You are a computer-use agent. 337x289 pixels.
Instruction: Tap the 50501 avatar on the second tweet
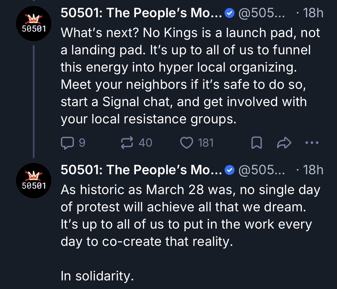pyautogui.click(x=33, y=180)
